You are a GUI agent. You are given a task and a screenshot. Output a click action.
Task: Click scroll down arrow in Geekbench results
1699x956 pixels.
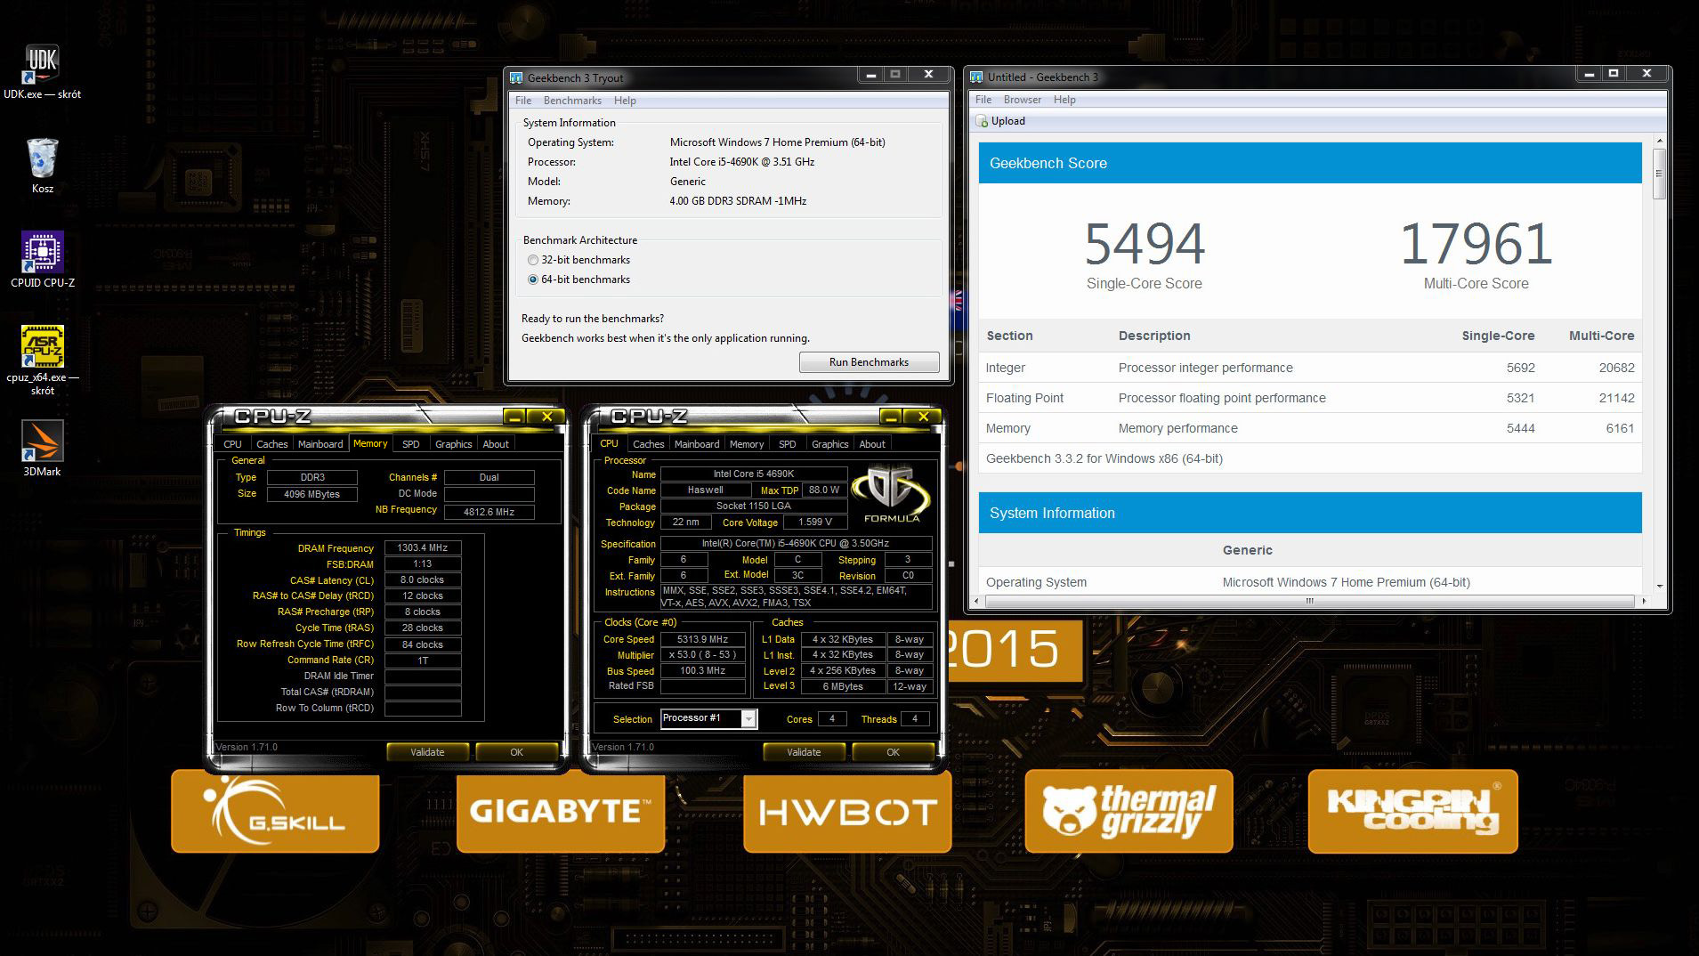click(1659, 586)
